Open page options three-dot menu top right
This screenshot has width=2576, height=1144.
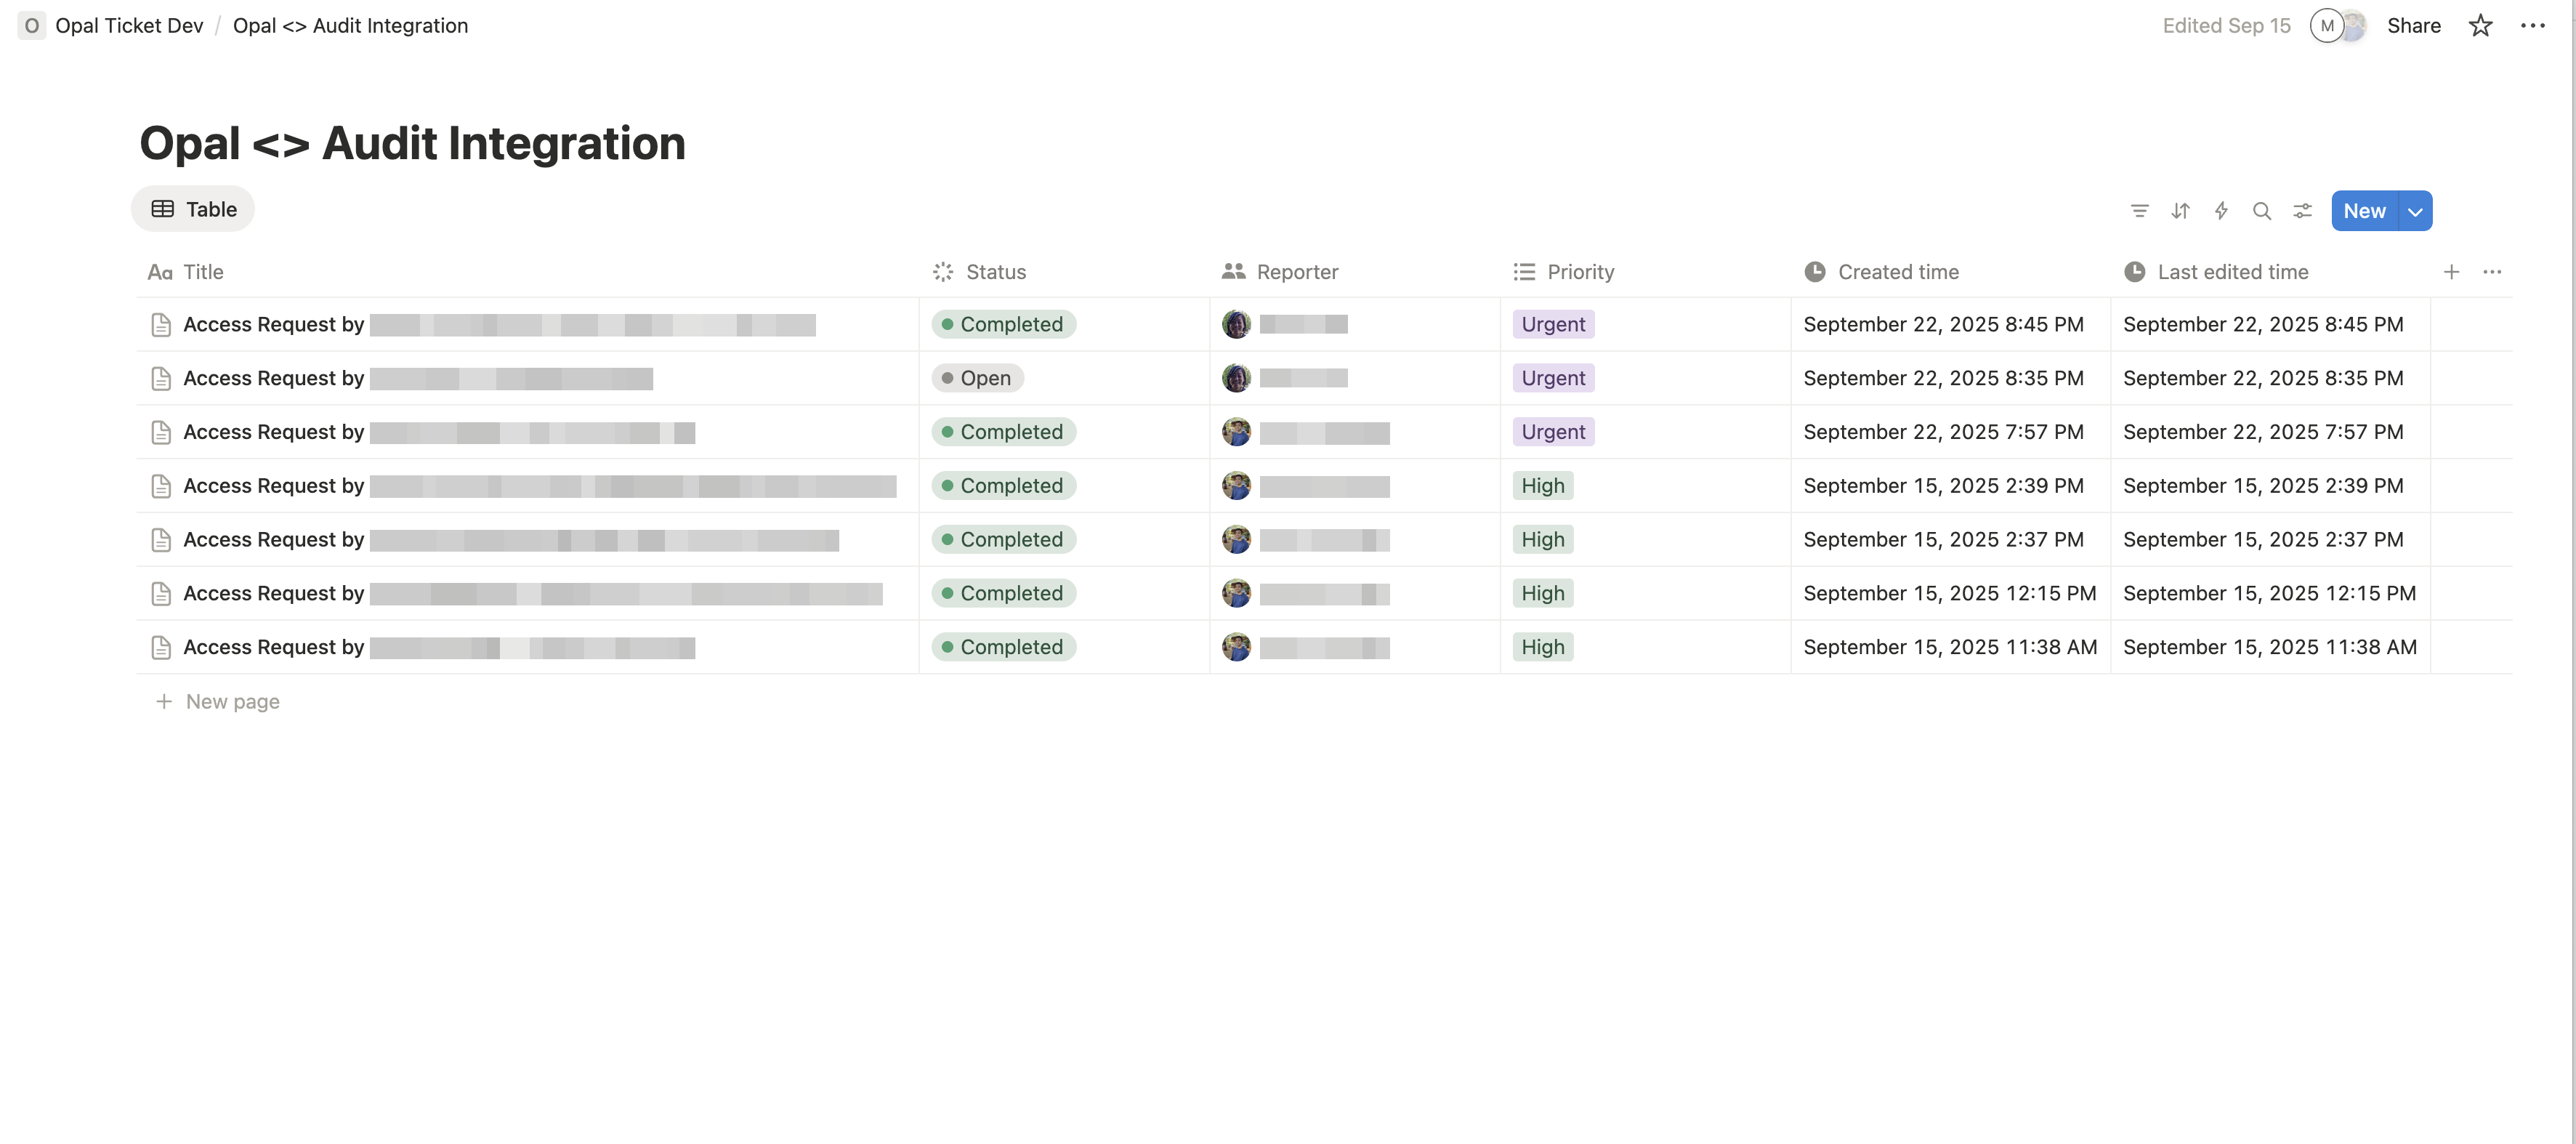click(x=2532, y=26)
